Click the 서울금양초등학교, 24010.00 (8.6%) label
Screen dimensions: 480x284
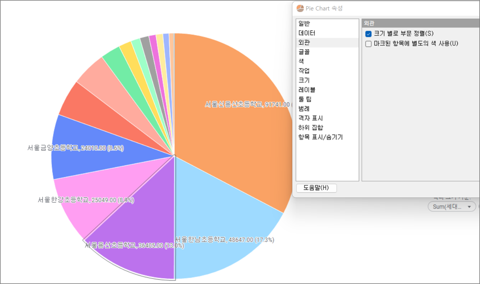click(x=76, y=148)
